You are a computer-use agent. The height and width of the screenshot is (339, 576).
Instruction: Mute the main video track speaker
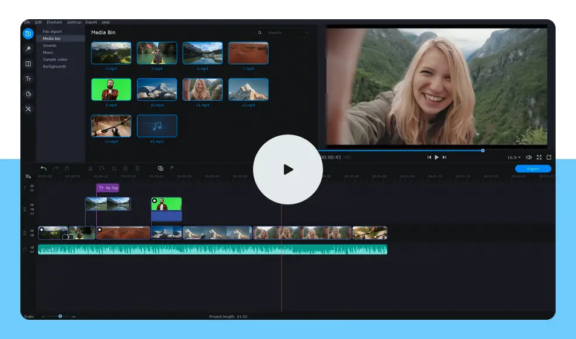point(32,235)
